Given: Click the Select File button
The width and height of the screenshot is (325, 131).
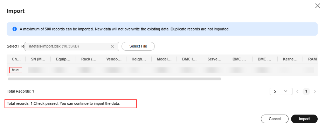Looking at the screenshot, I should click(138, 46).
